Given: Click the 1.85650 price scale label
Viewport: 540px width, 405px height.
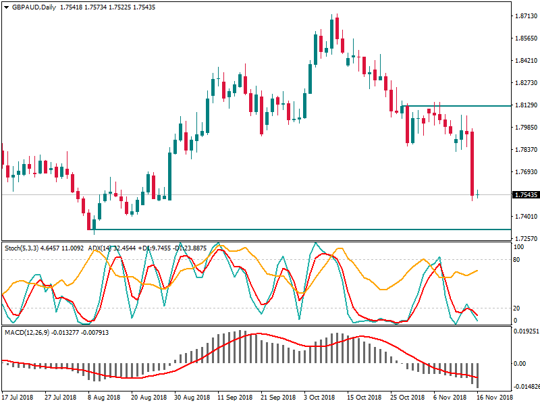Looking at the screenshot, I should coord(526,38).
